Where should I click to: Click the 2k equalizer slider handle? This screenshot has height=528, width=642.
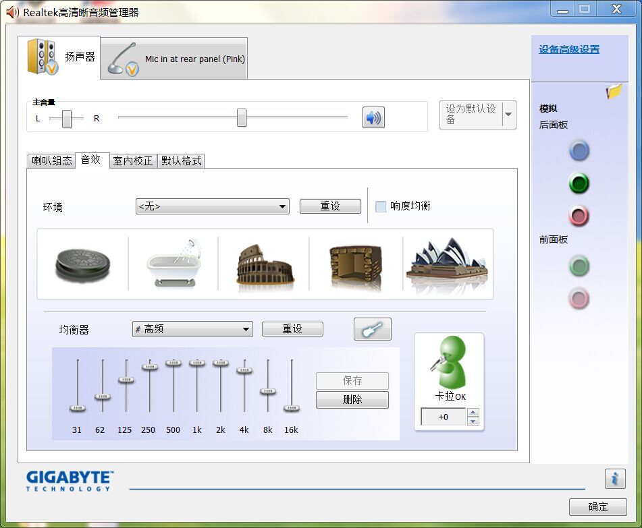[221, 363]
